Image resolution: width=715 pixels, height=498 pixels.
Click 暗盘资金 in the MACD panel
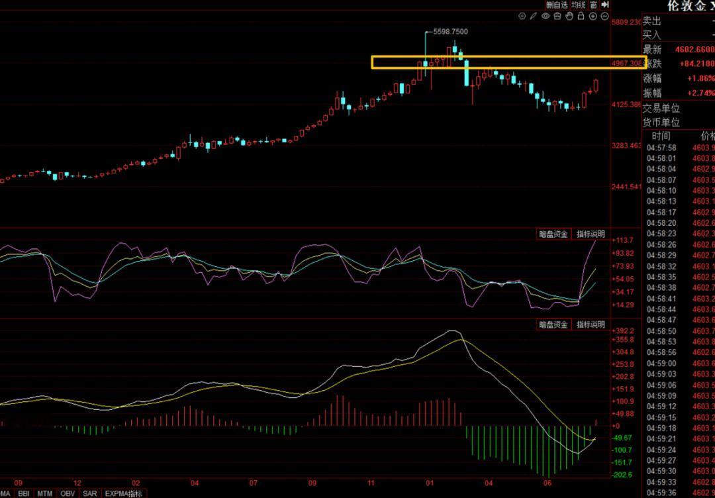[553, 324]
